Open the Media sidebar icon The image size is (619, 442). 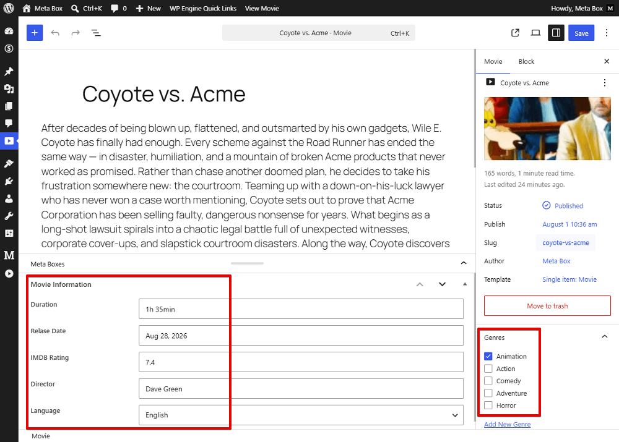[x=9, y=89]
